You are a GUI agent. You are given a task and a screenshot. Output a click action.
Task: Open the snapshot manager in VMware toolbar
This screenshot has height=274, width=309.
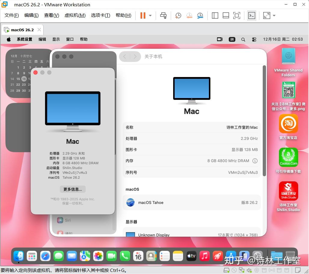(200, 15)
